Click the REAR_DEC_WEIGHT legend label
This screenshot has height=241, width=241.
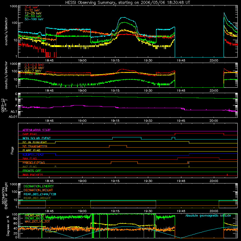point(37,198)
